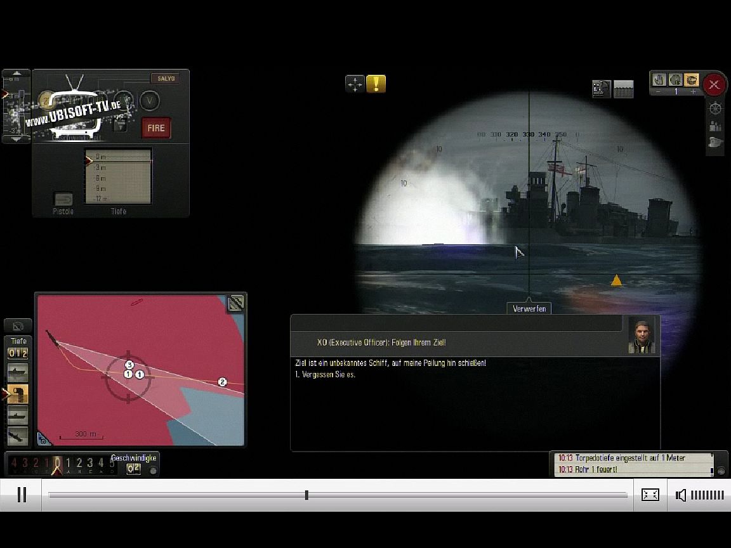
Task: Set engine telegraph to ahead 1
Action: pyautogui.click(x=68, y=463)
